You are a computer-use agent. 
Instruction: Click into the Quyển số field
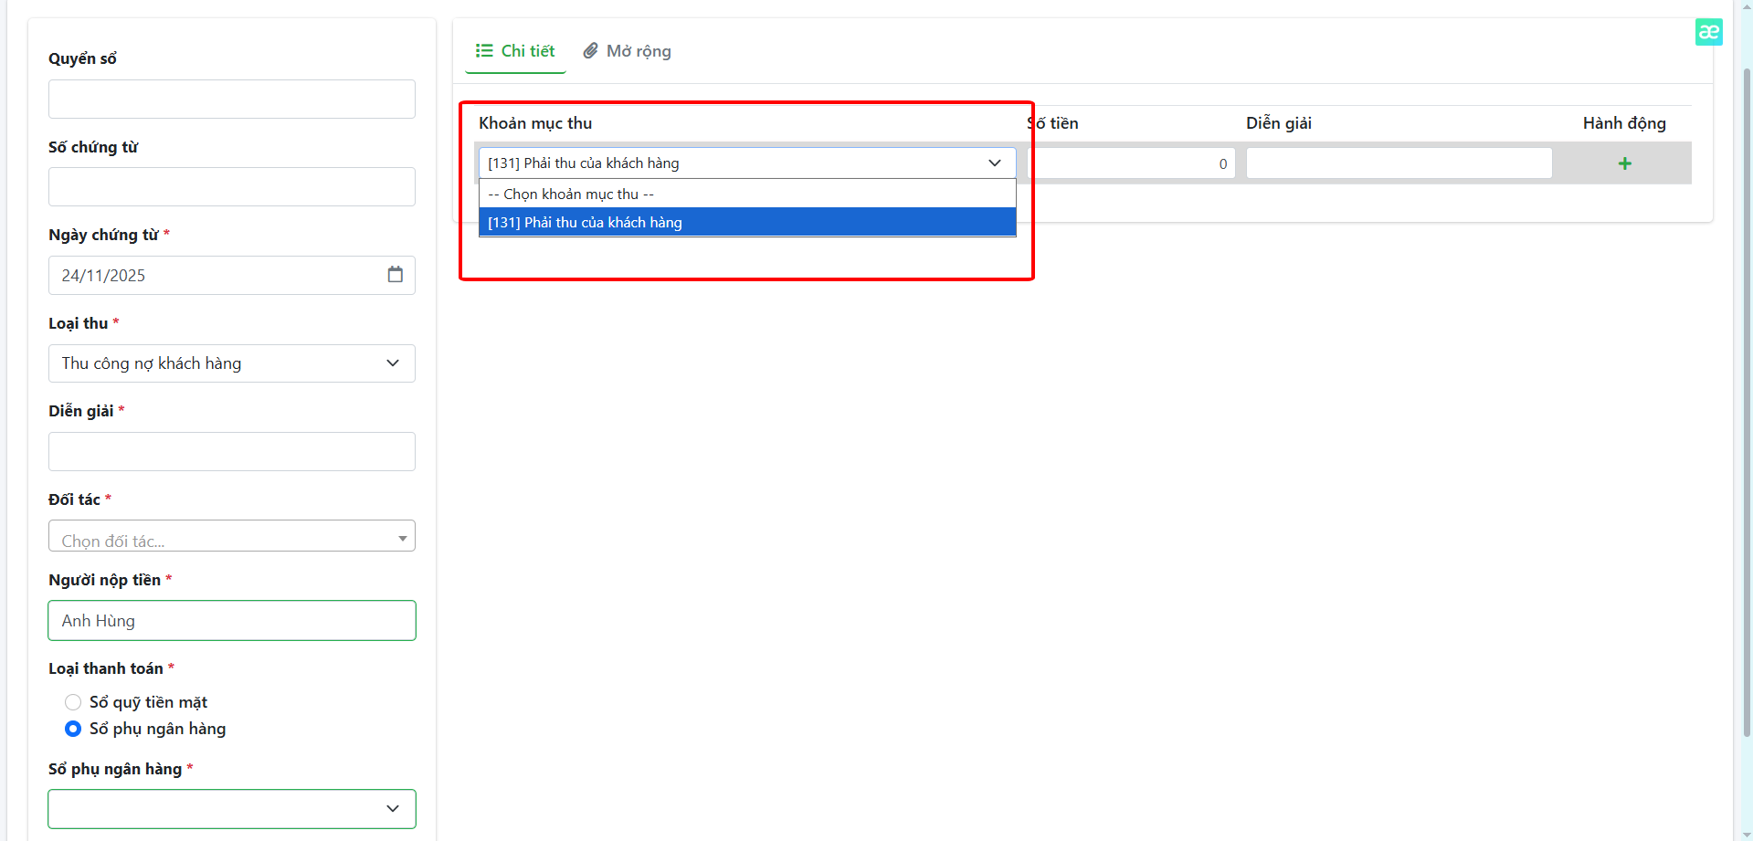click(x=231, y=100)
